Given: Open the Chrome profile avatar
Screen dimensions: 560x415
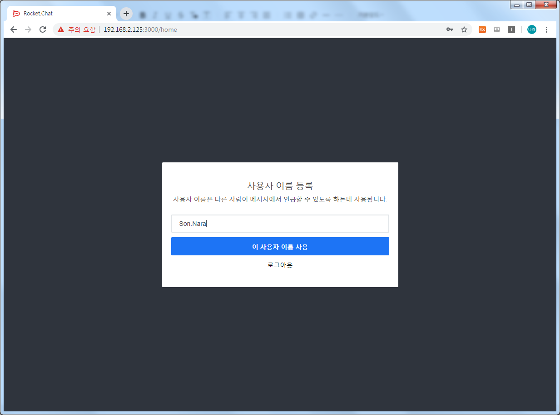Looking at the screenshot, I should tap(532, 29).
